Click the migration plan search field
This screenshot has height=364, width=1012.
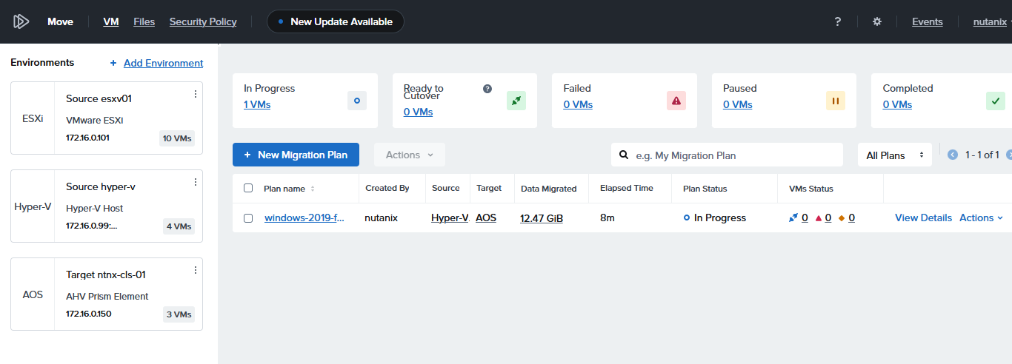[733, 155]
